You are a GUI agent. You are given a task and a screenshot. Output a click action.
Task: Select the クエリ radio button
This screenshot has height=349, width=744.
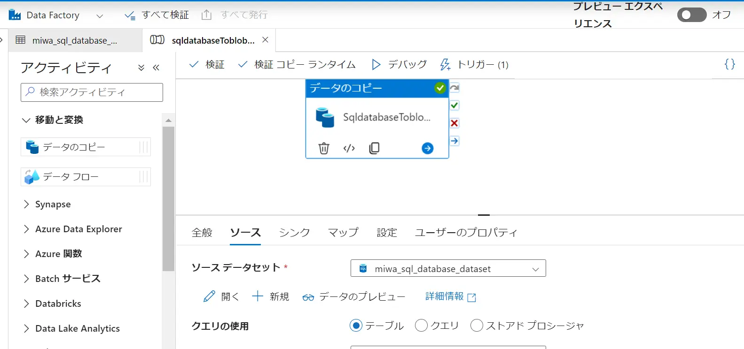[422, 326]
